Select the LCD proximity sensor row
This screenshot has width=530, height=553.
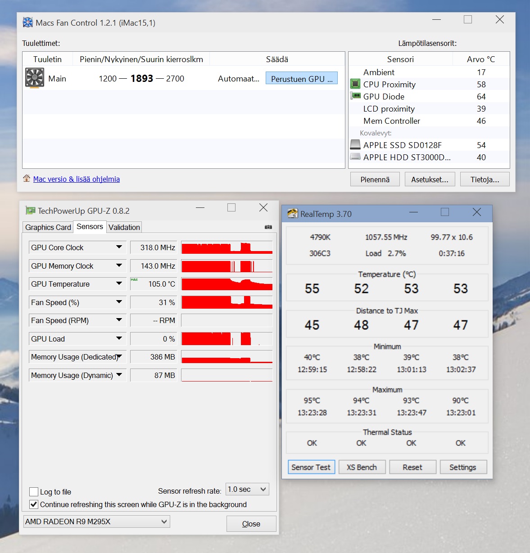point(429,108)
